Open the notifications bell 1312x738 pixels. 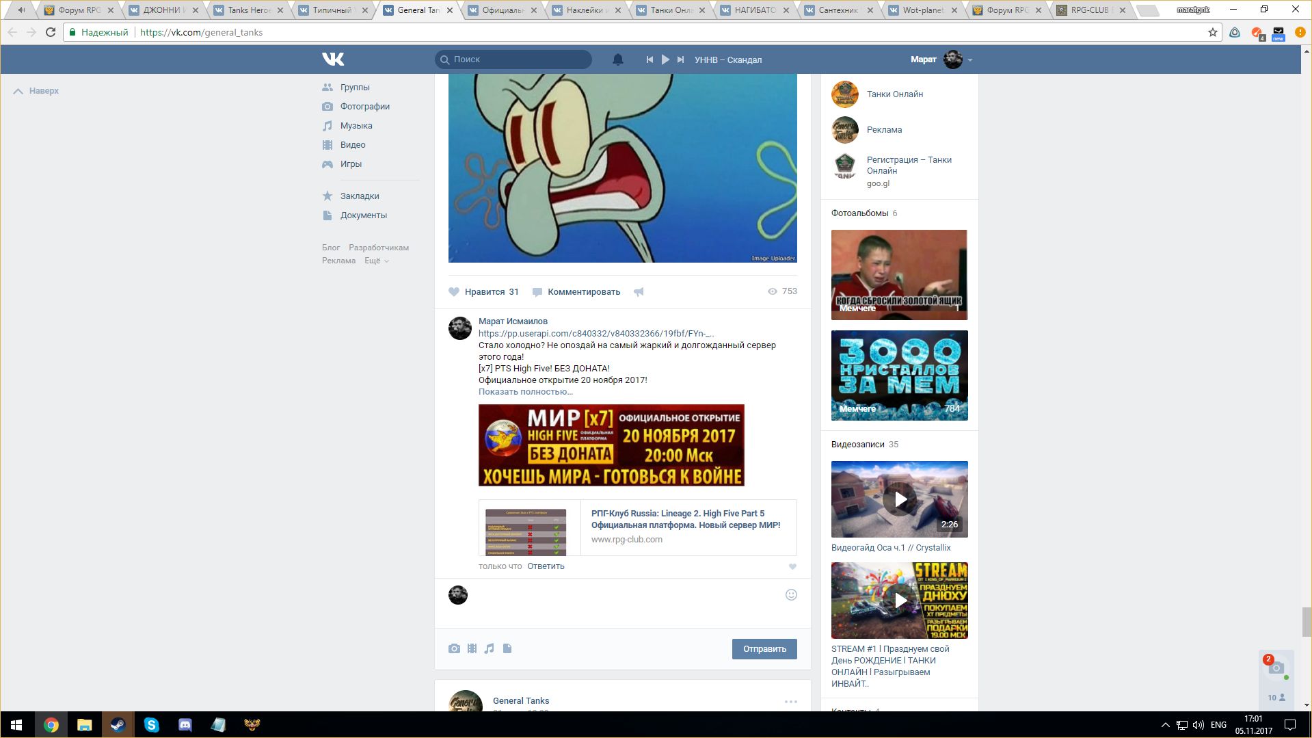(x=617, y=60)
